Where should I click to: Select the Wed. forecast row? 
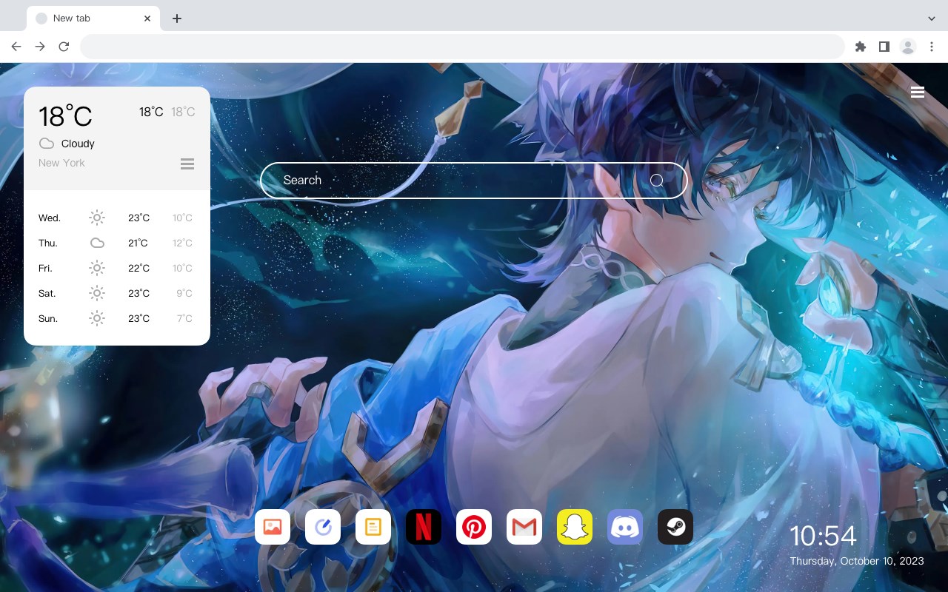117,218
